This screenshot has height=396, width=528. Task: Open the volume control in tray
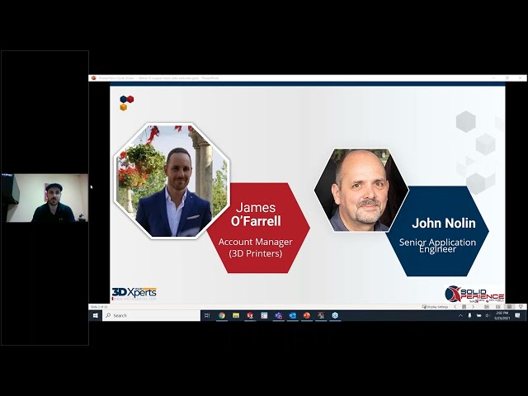[488, 315]
